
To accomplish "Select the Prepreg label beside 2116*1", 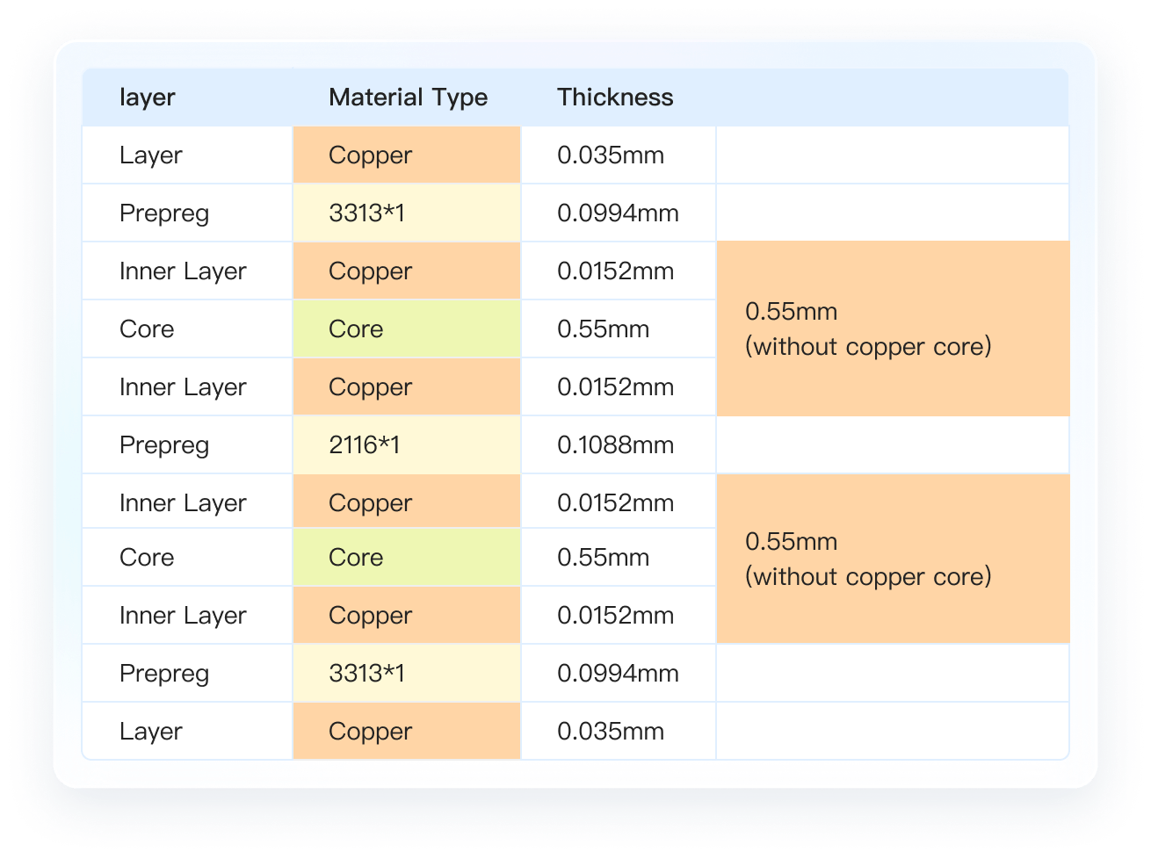I will 164,445.
